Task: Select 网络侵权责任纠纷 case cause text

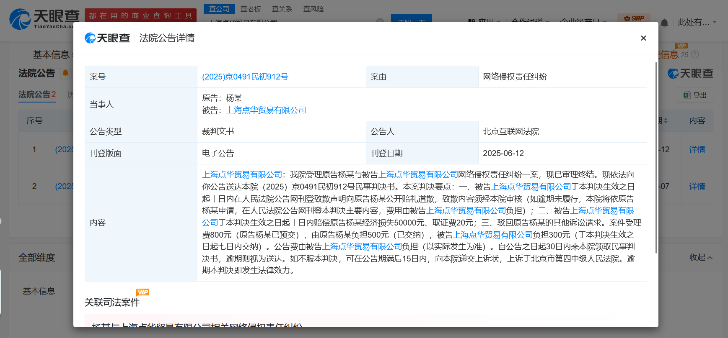Action: click(x=515, y=77)
